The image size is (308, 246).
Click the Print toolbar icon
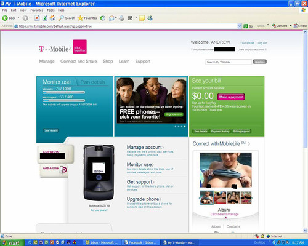click(121, 18)
